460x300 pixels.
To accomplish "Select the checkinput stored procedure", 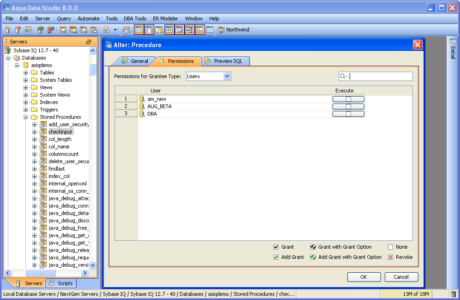I will click(61, 132).
